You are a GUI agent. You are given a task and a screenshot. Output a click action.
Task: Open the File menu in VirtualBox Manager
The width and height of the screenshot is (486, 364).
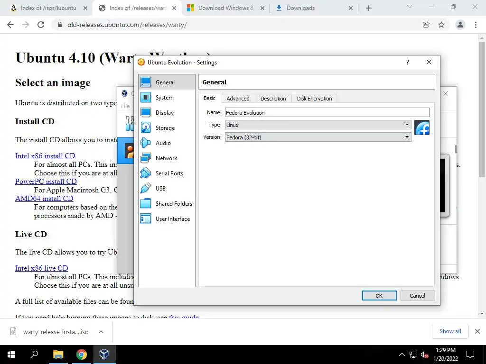click(125, 106)
